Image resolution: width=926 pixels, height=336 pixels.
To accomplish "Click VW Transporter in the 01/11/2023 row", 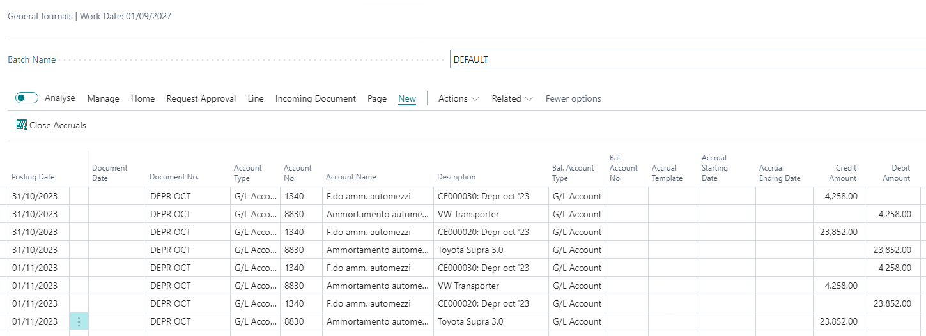I will coord(468,286).
